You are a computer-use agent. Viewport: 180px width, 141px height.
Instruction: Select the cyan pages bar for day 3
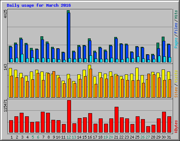22,58
